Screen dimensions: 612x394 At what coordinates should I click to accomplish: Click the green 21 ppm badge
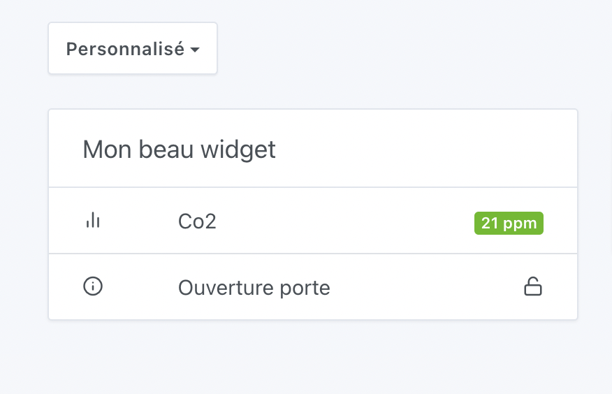509,224
